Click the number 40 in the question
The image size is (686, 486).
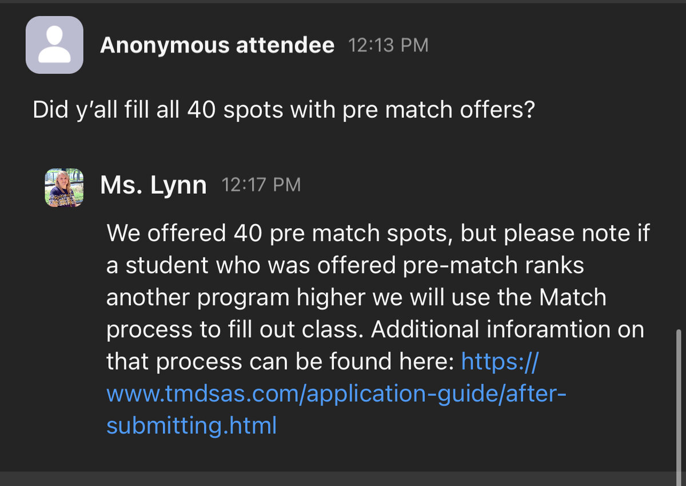click(x=201, y=110)
